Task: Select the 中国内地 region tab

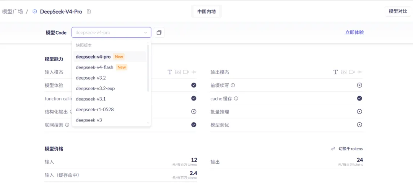Action: 206,11
